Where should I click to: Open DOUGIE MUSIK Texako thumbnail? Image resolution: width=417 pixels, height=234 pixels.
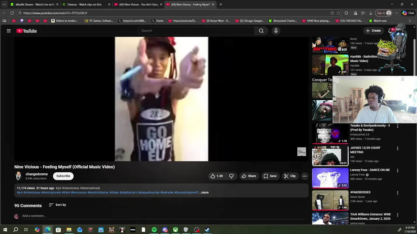(330, 134)
